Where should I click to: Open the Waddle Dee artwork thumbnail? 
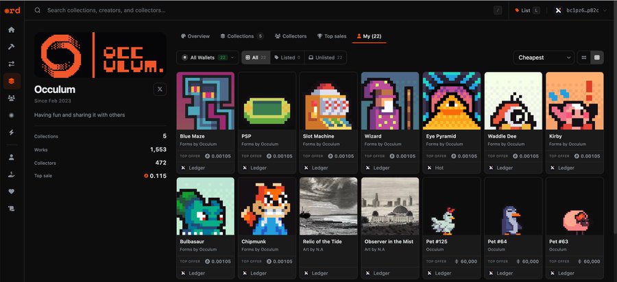click(x=513, y=101)
